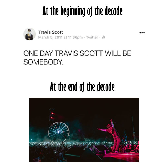The width and height of the screenshot is (167, 167).
Task: Click the red lights on the speaker tower
Action: (x=52, y=116)
